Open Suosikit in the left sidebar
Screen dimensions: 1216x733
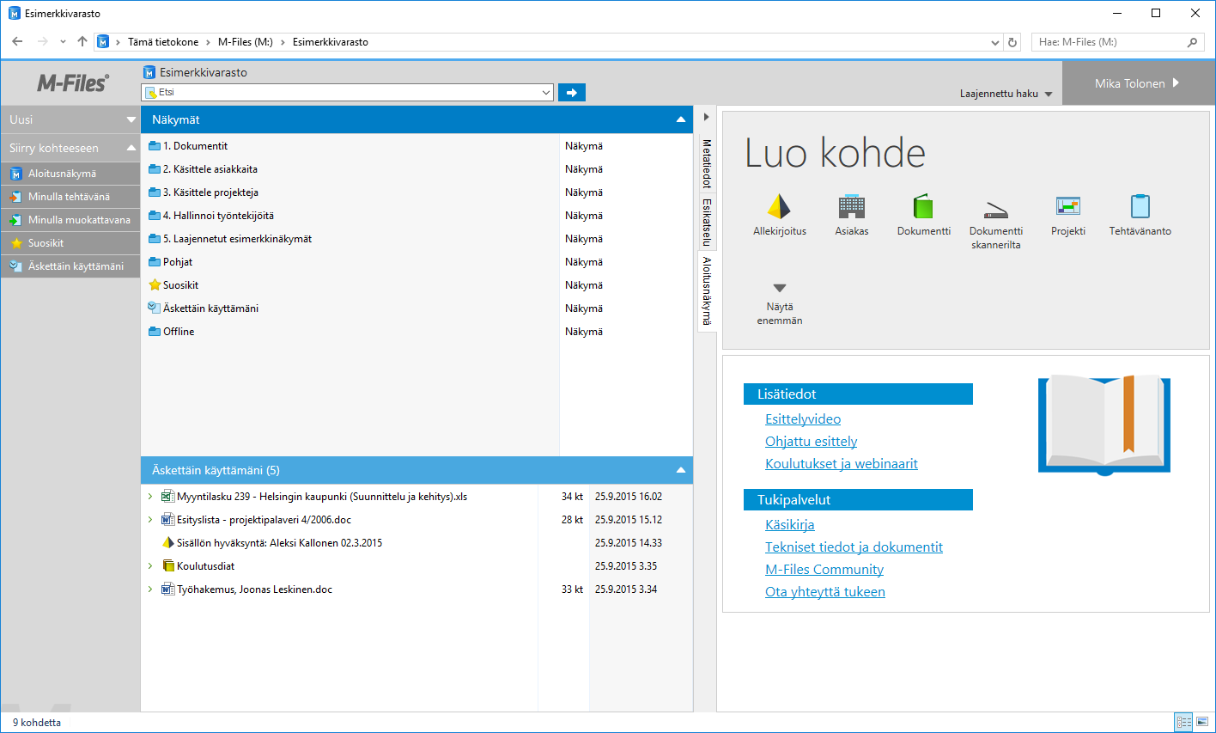tap(46, 243)
